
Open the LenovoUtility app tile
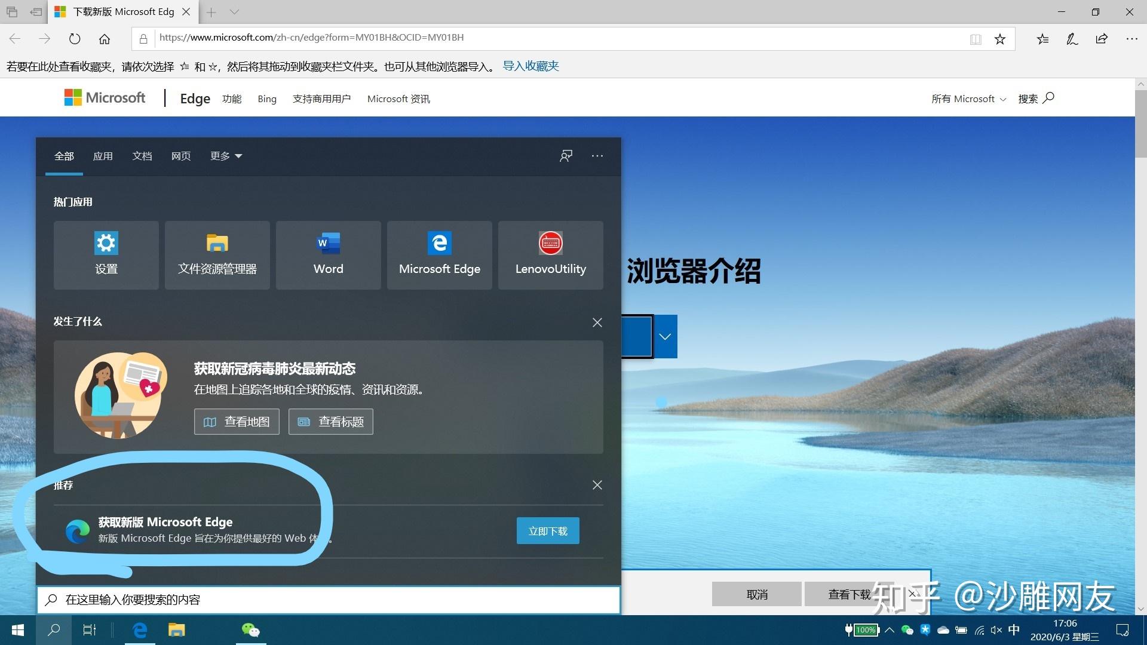550,255
